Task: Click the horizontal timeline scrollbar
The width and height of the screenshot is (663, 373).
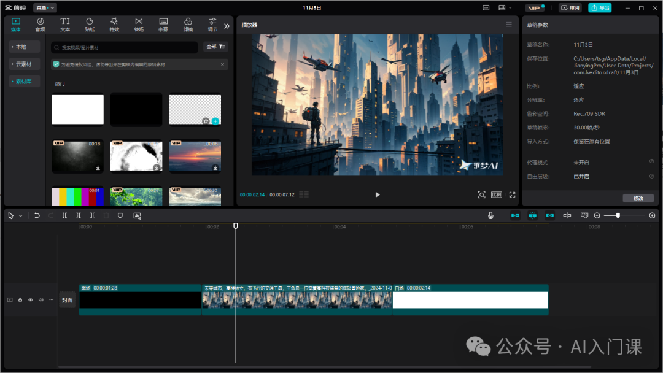Action: (x=324, y=367)
